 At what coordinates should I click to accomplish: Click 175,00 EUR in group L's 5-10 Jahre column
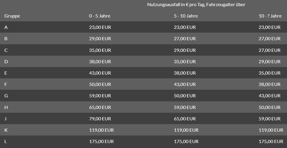(186, 141)
